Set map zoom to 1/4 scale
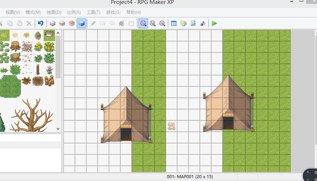This screenshot has height=181, width=317. click(162, 23)
